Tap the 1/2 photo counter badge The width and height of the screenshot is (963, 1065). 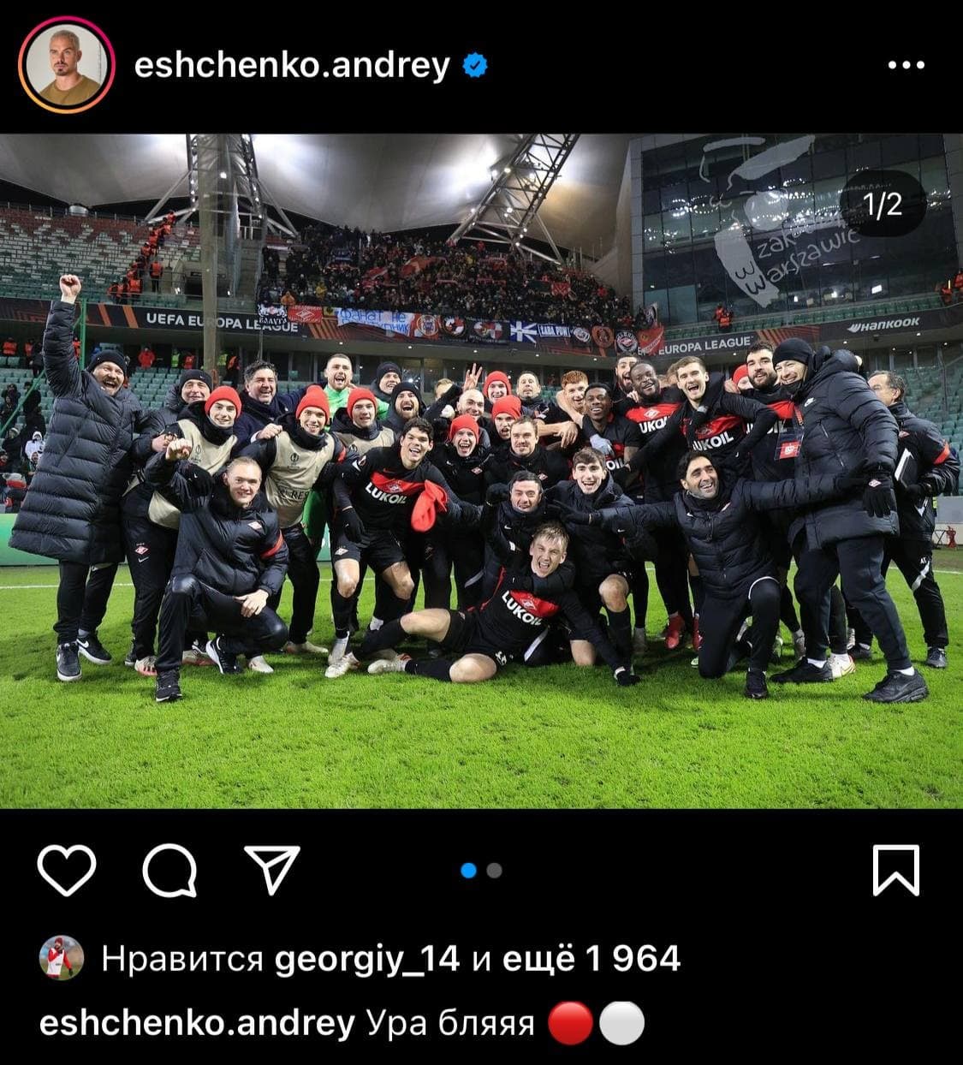[x=883, y=204]
